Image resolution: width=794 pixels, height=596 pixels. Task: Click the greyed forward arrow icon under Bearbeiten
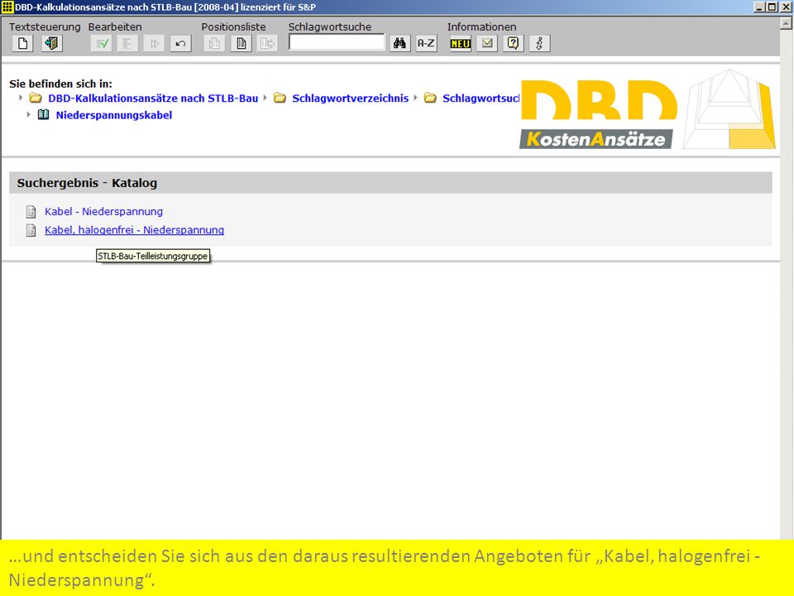coord(154,44)
